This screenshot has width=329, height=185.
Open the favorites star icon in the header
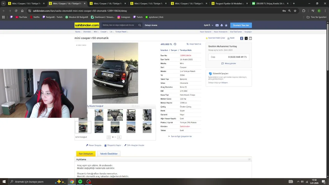(x=226, y=25)
